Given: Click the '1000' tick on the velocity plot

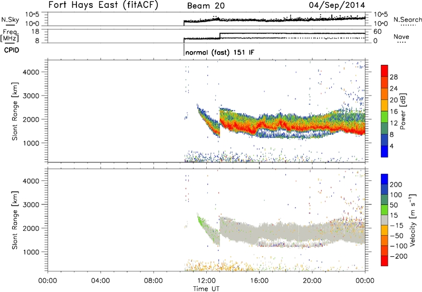Looking at the screenshot, I should pyautogui.click(x=31, y=252).
